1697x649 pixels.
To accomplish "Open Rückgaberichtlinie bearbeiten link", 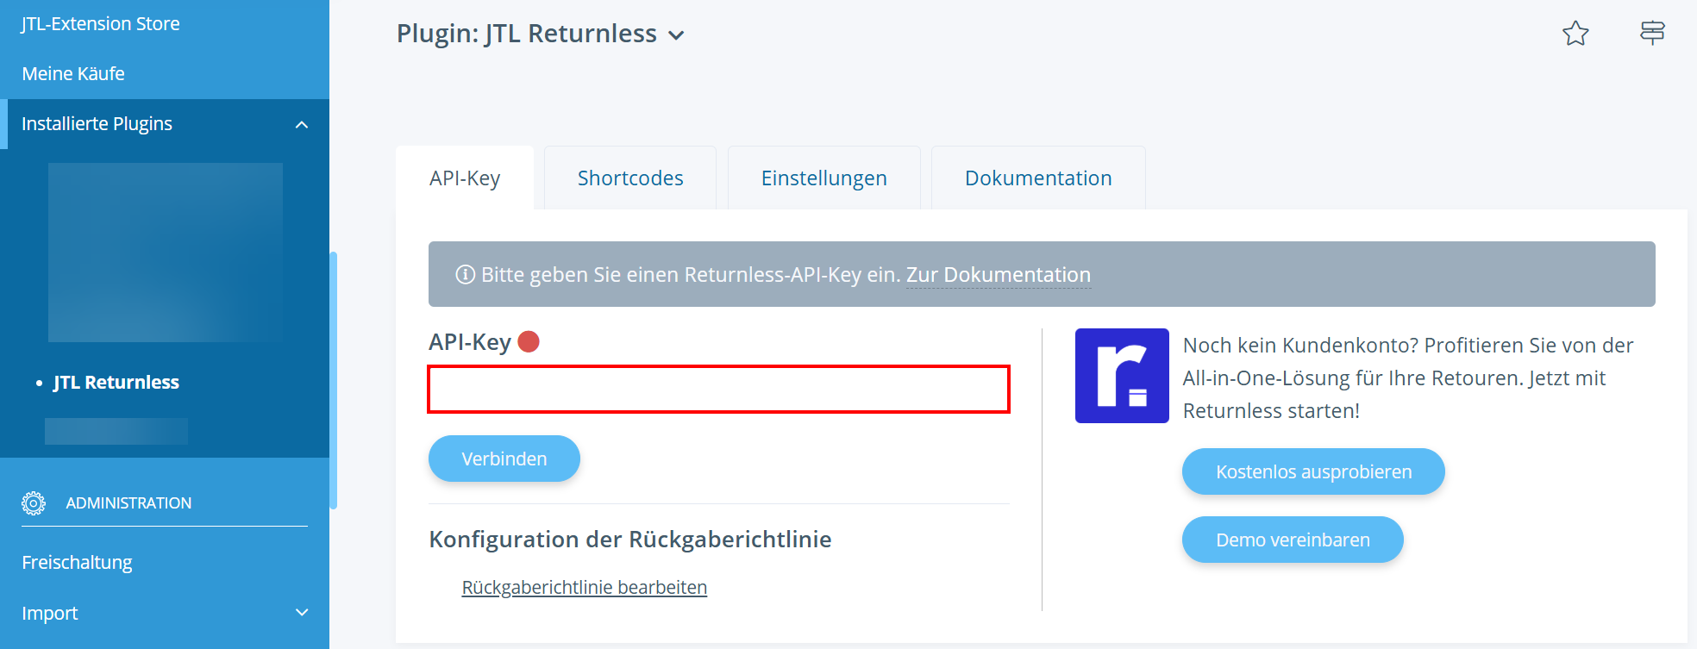I will (584, 588).
